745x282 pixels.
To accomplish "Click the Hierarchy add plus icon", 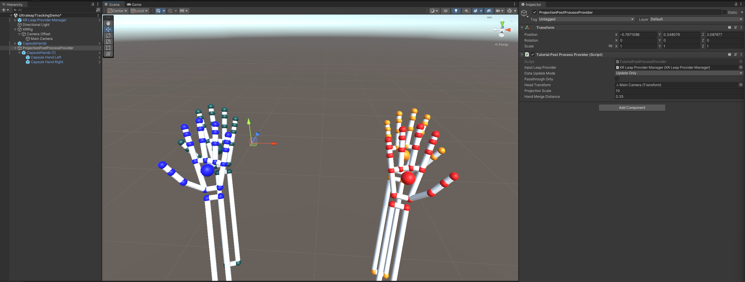I will coord(4,10).
